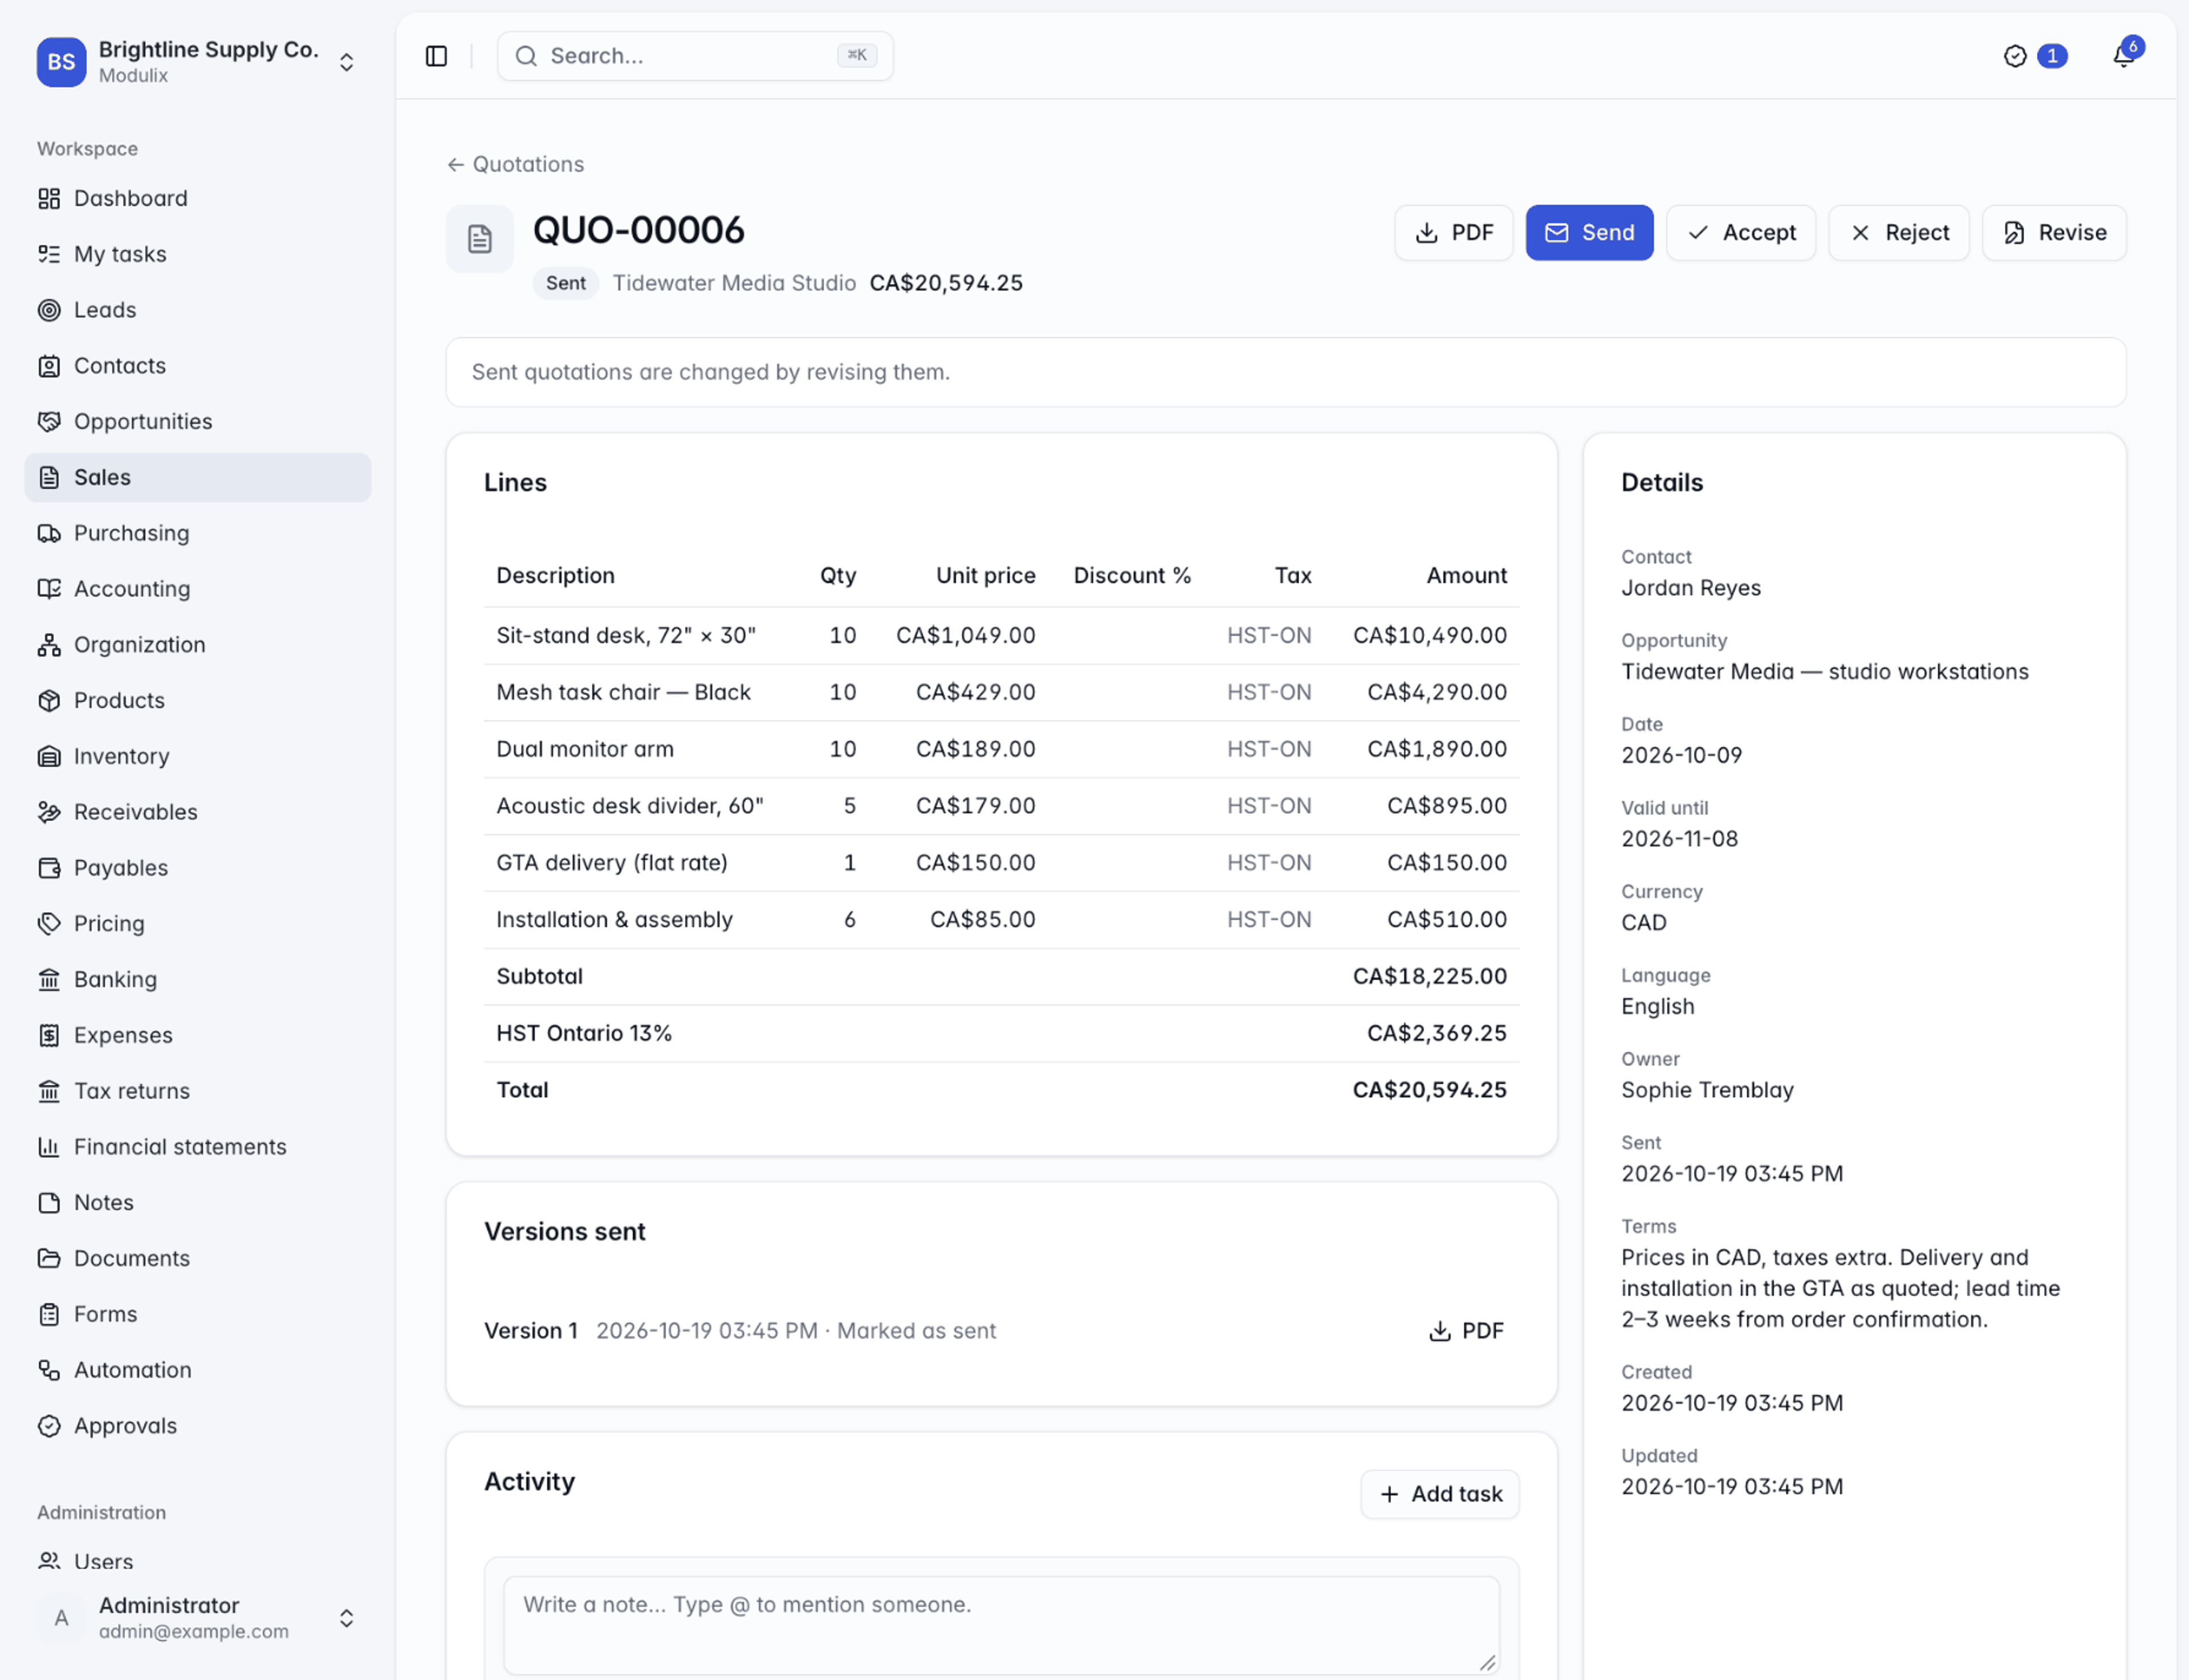Focus the Search field
2189x1680 pixels.
pyautogui.click(x=695, y=56)
